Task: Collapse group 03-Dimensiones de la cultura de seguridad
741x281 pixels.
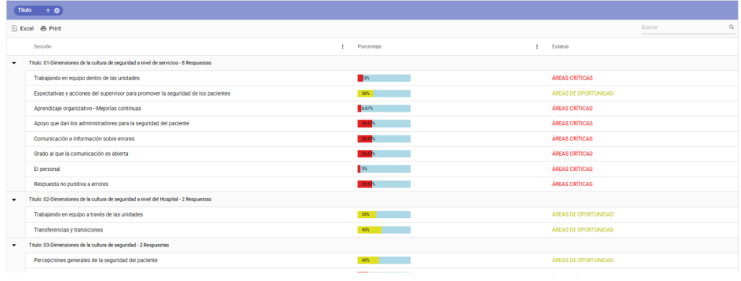Action: [x=14, y=245]
